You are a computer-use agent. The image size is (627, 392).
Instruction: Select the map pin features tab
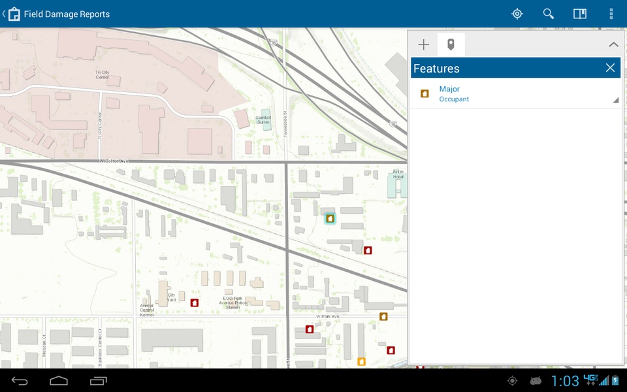tap(451, 44)
